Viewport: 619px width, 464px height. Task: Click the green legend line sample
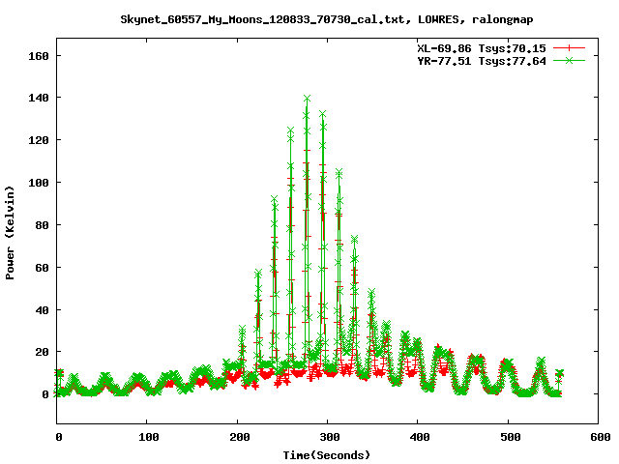click(569, 60)
